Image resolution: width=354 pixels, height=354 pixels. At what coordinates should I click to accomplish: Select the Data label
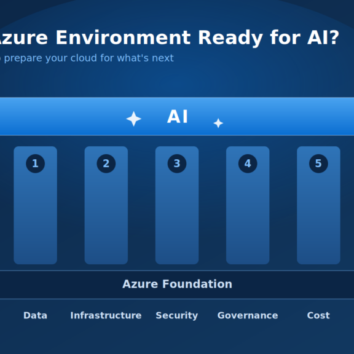pos(35,315)
